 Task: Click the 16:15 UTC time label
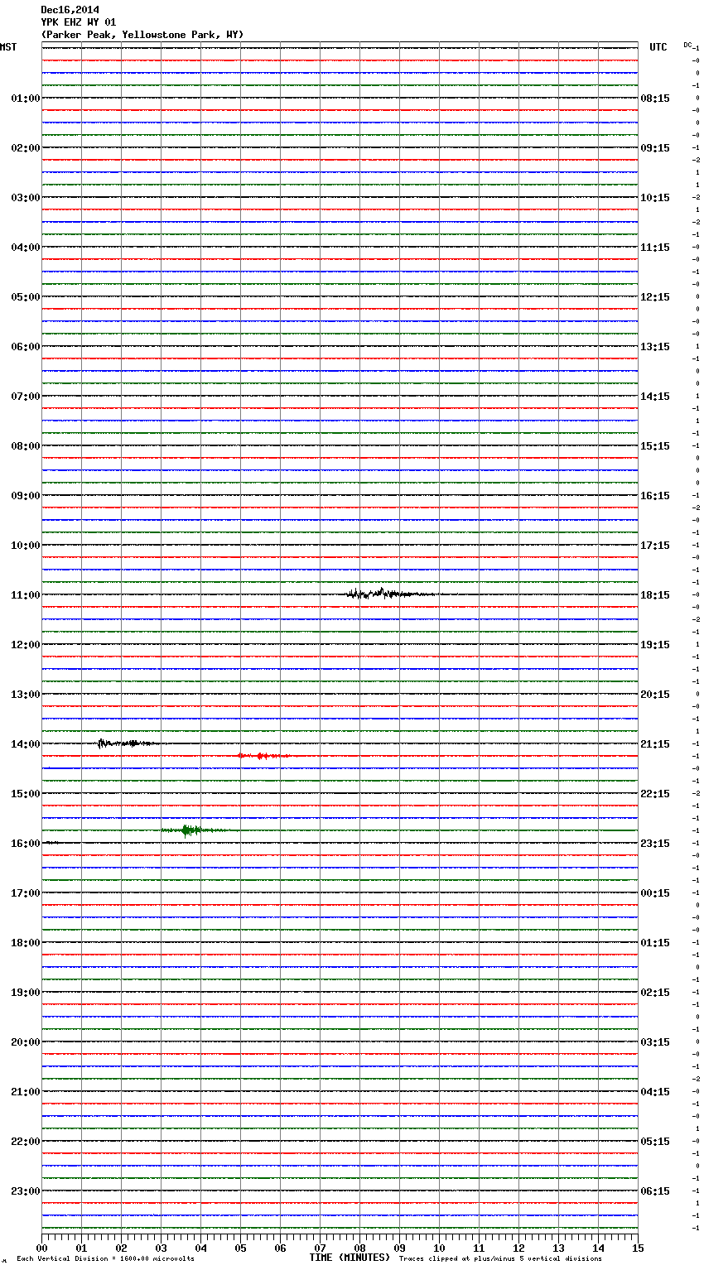coord(655,496)
